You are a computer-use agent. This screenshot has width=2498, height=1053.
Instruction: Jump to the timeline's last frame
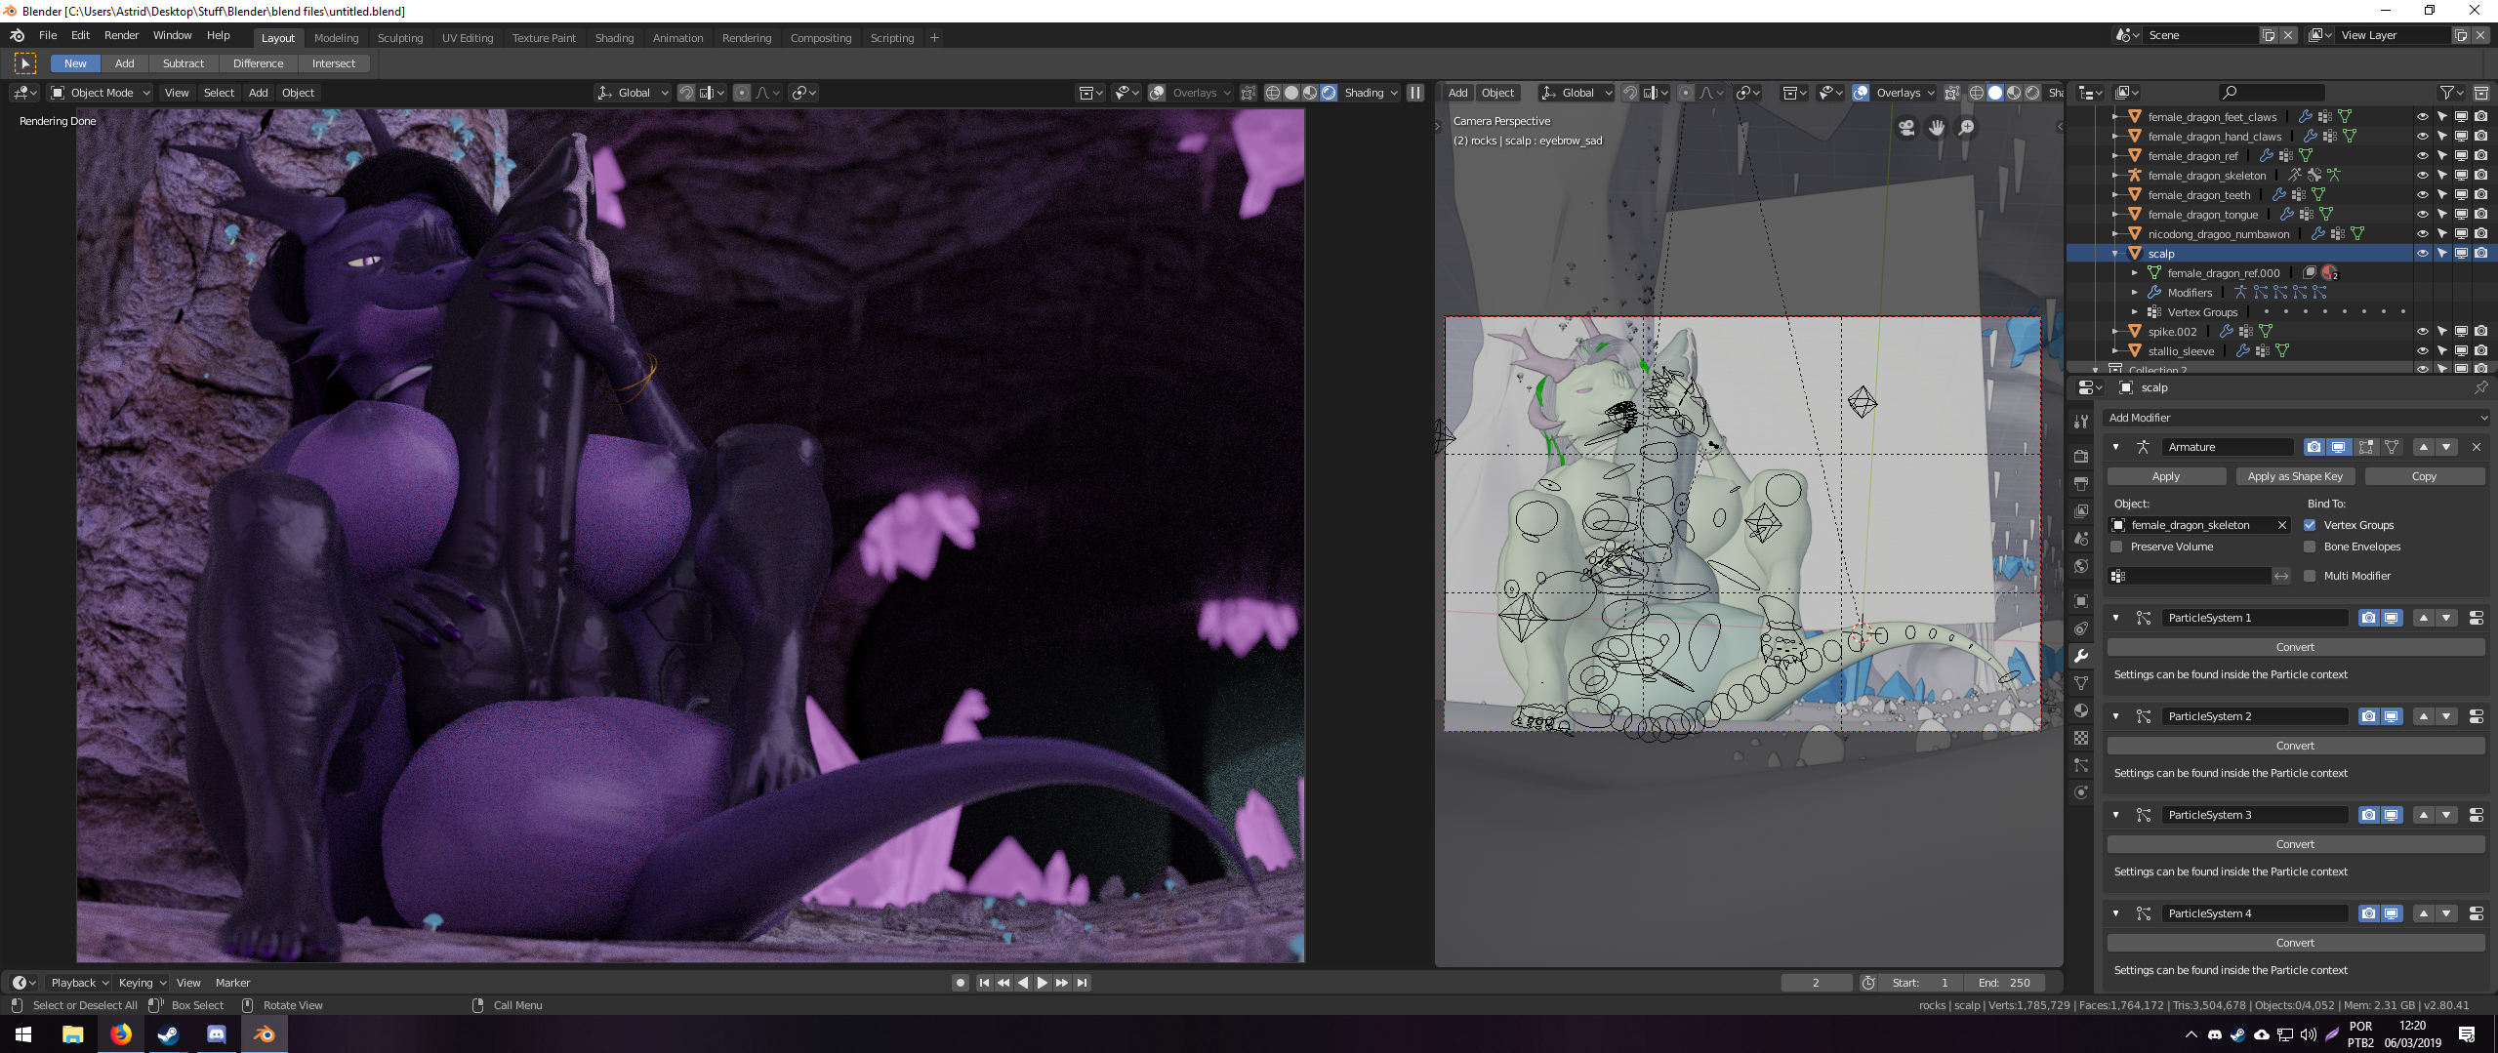(1082, 983)
